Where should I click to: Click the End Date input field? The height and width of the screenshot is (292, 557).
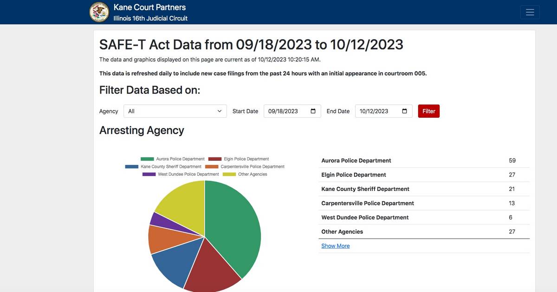click(x=384, y=111)
